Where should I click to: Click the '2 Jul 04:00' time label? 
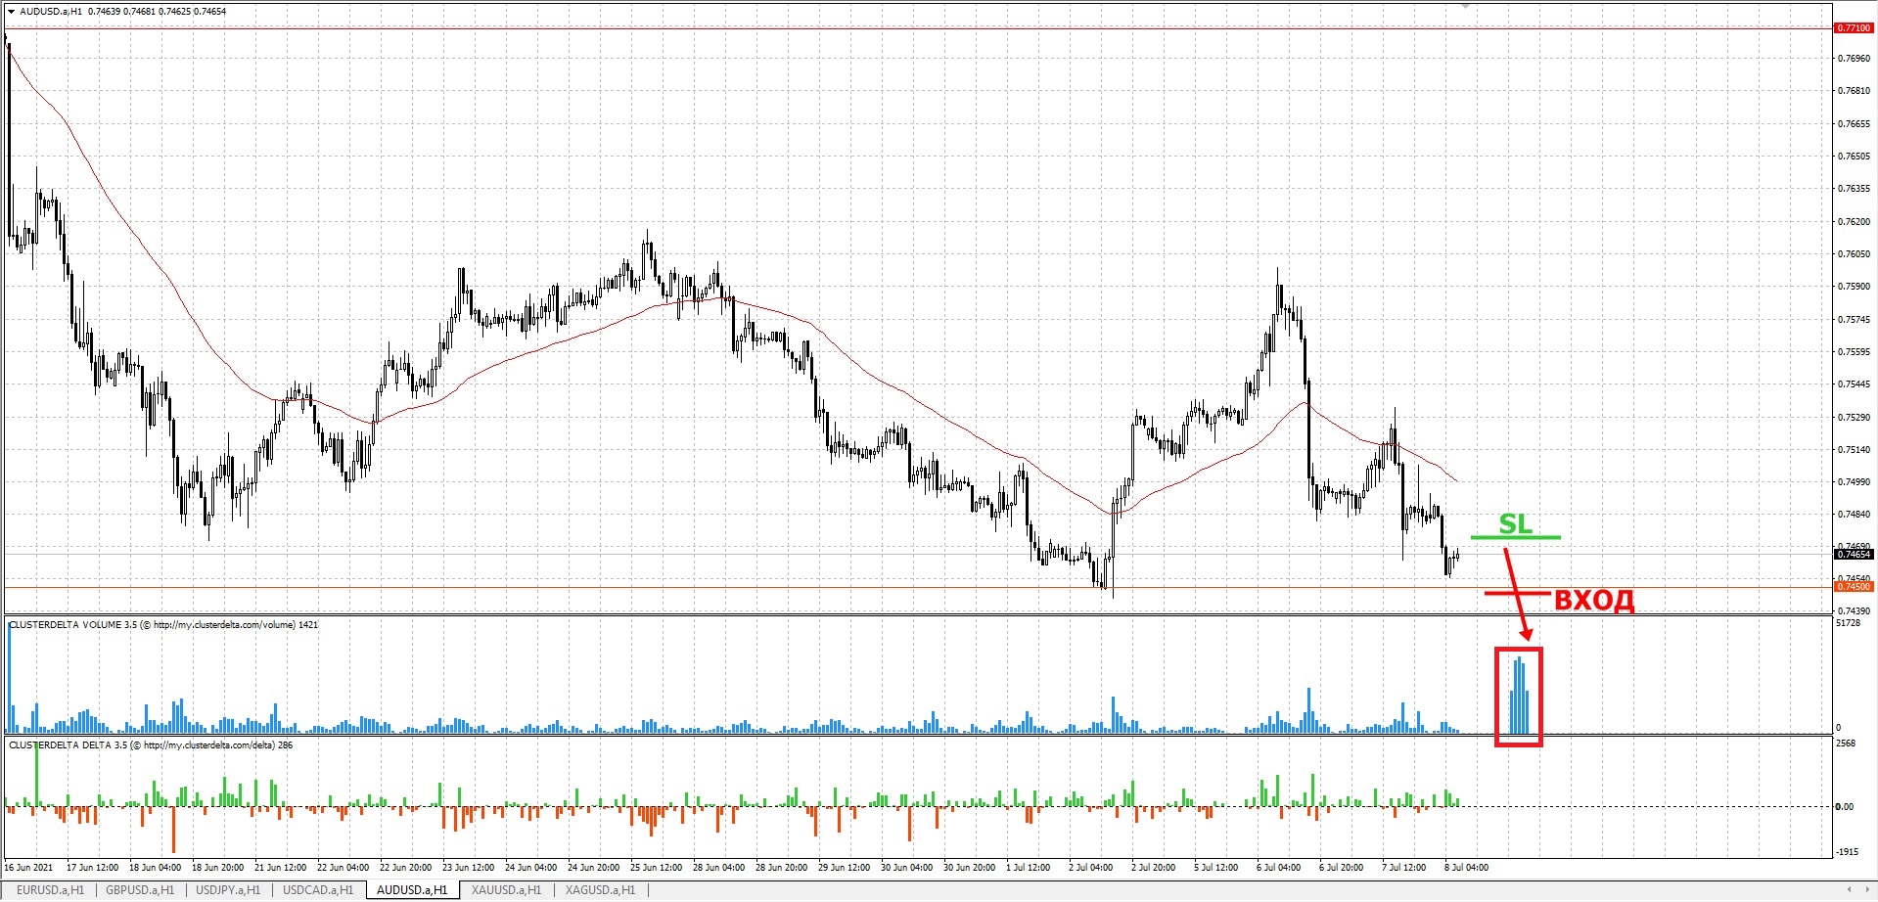click(1090, 867)
